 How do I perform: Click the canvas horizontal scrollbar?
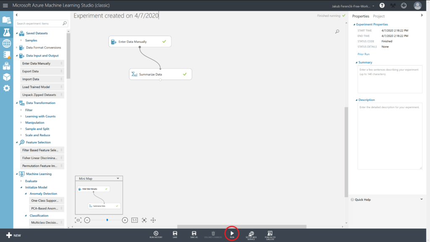click(241, 226)
